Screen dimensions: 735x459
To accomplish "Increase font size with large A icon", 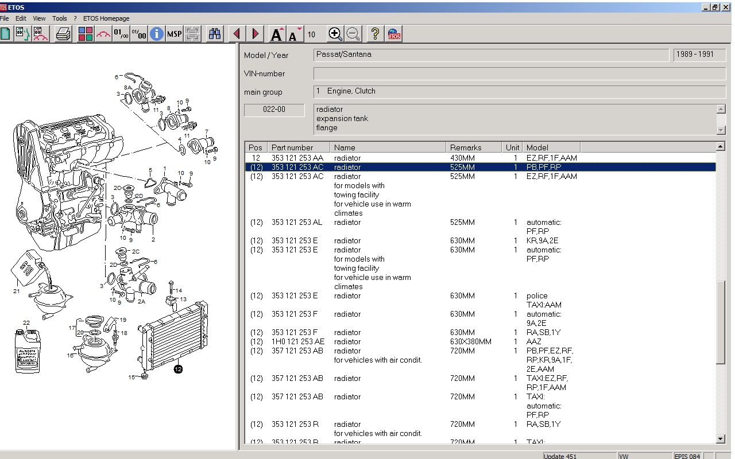I will 277,34.
